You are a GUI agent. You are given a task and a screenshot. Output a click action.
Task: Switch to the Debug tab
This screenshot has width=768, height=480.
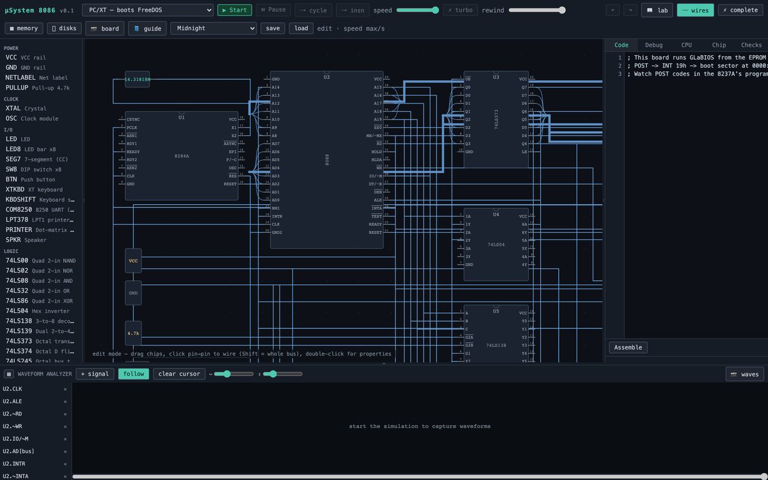(x=654, y=45)
